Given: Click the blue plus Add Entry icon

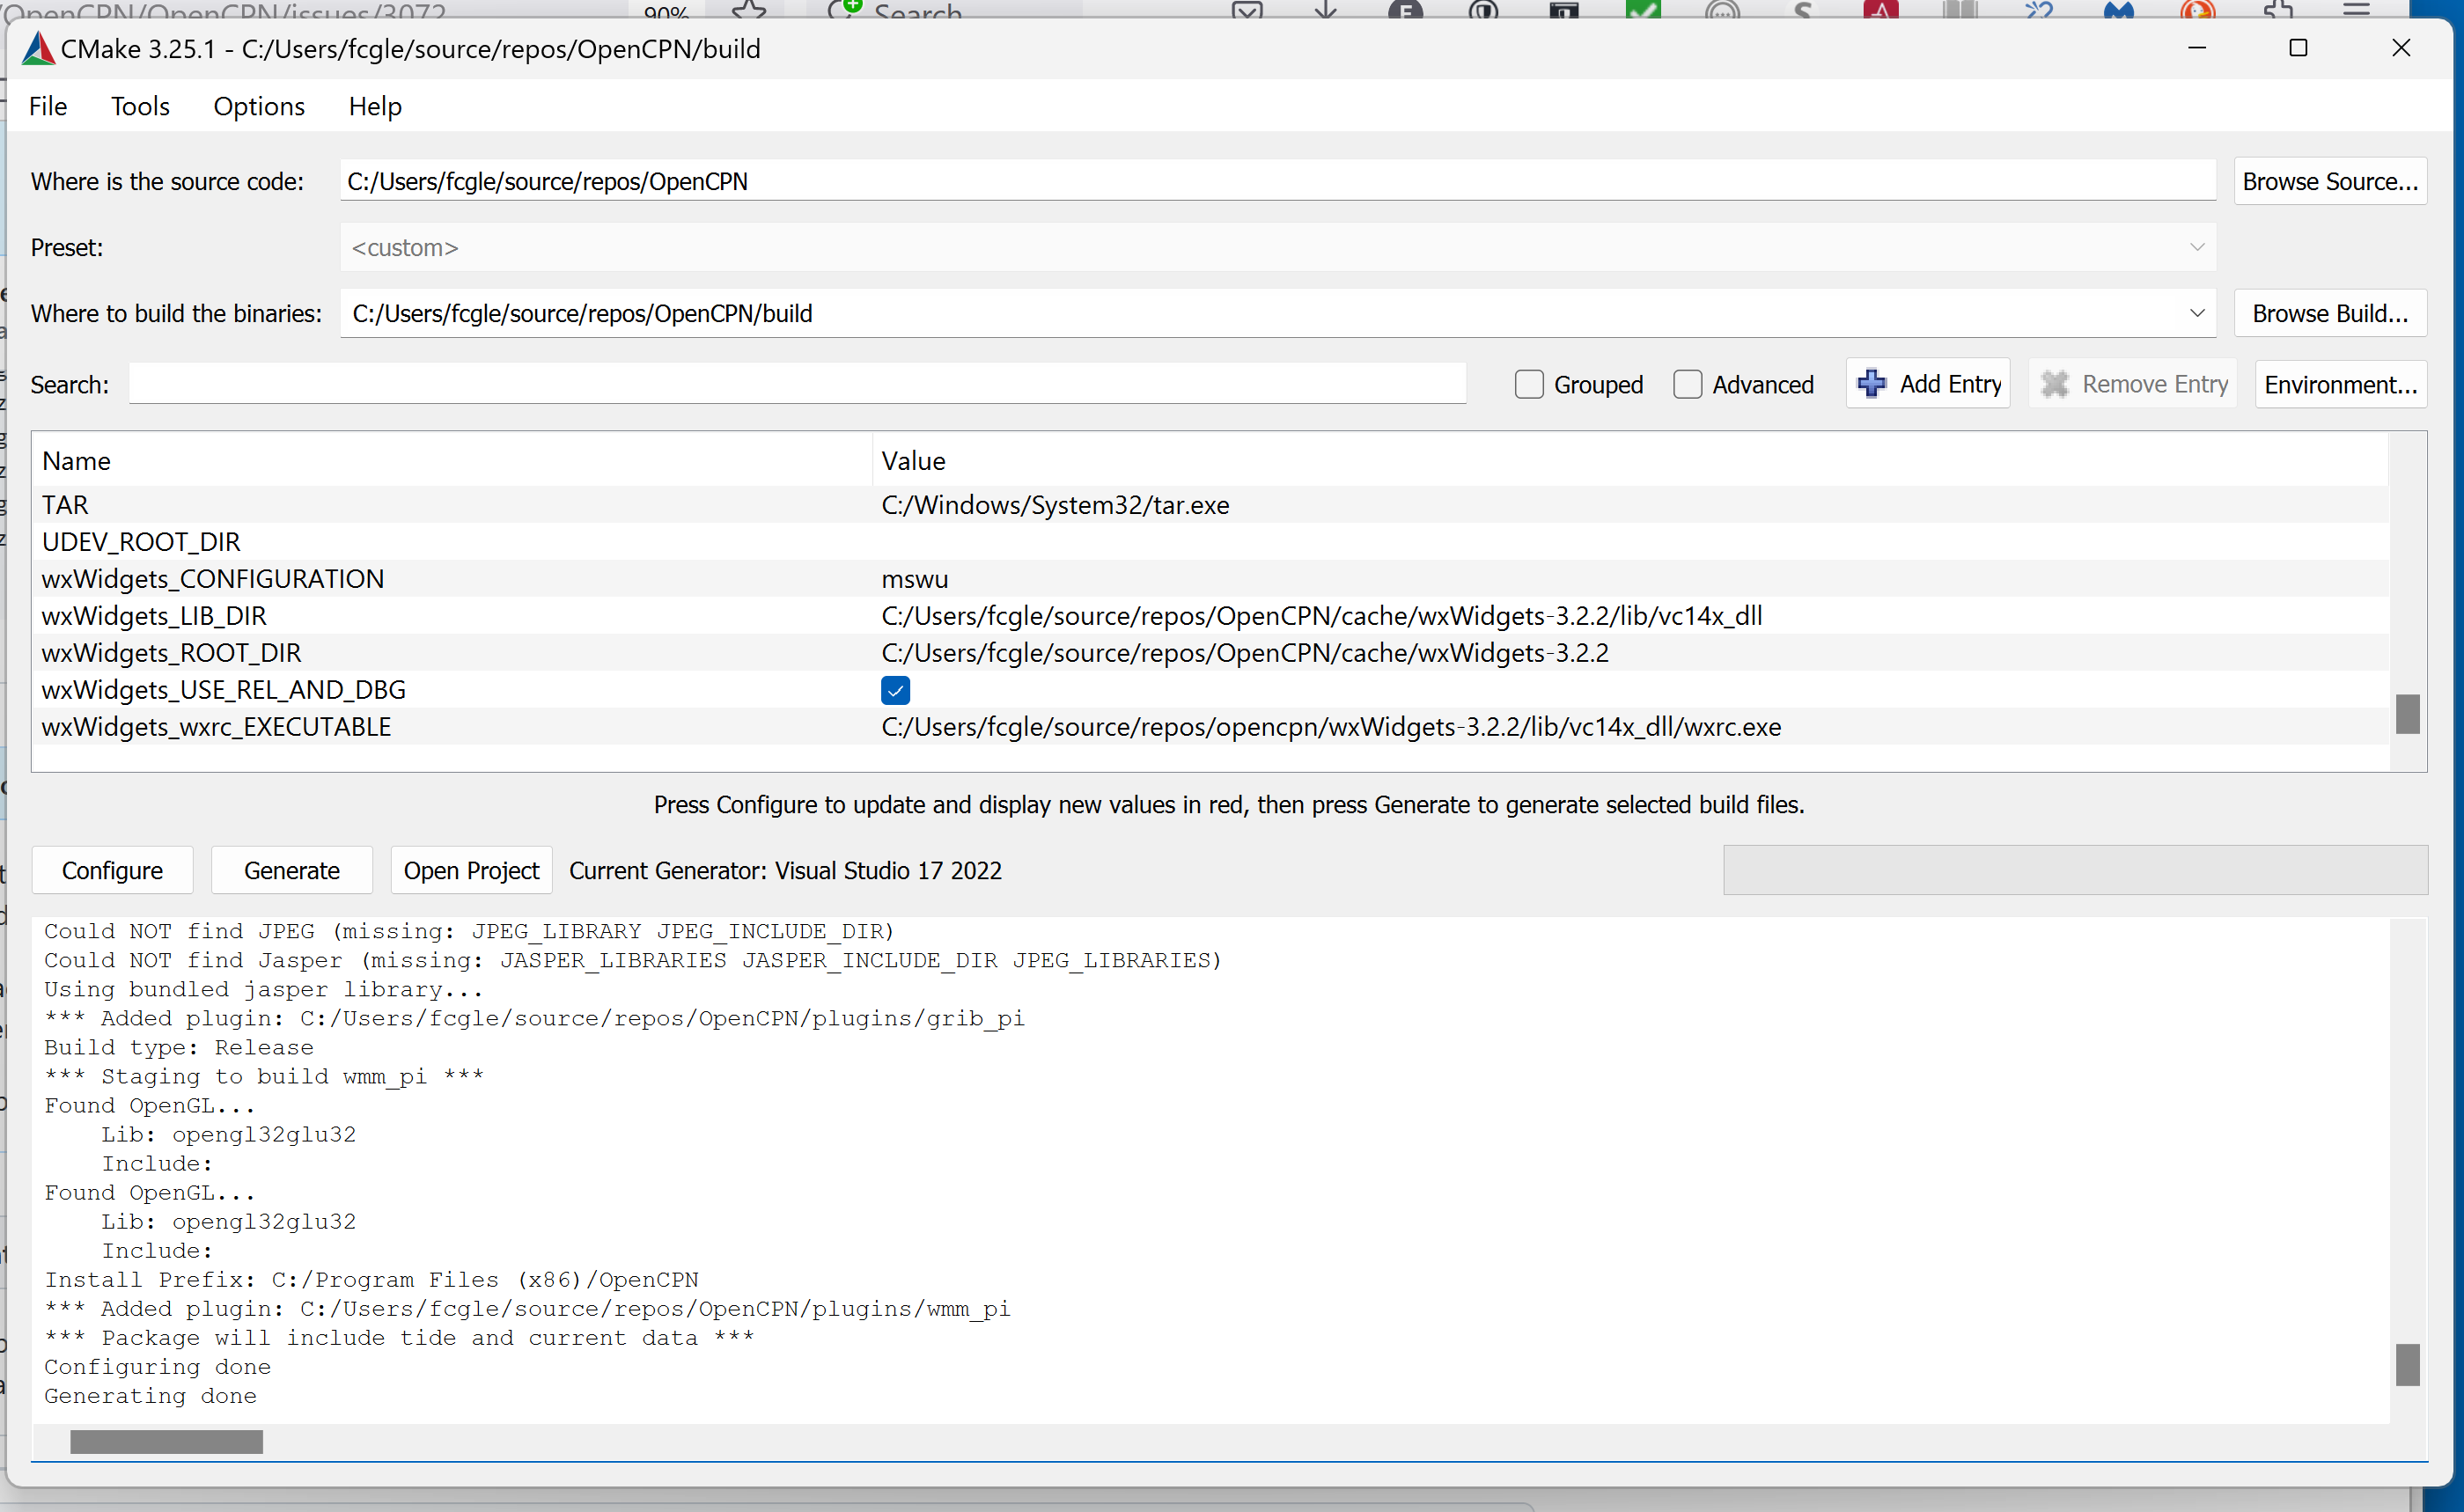Looking at the screenshot, I should click(x=1872, y=383).
